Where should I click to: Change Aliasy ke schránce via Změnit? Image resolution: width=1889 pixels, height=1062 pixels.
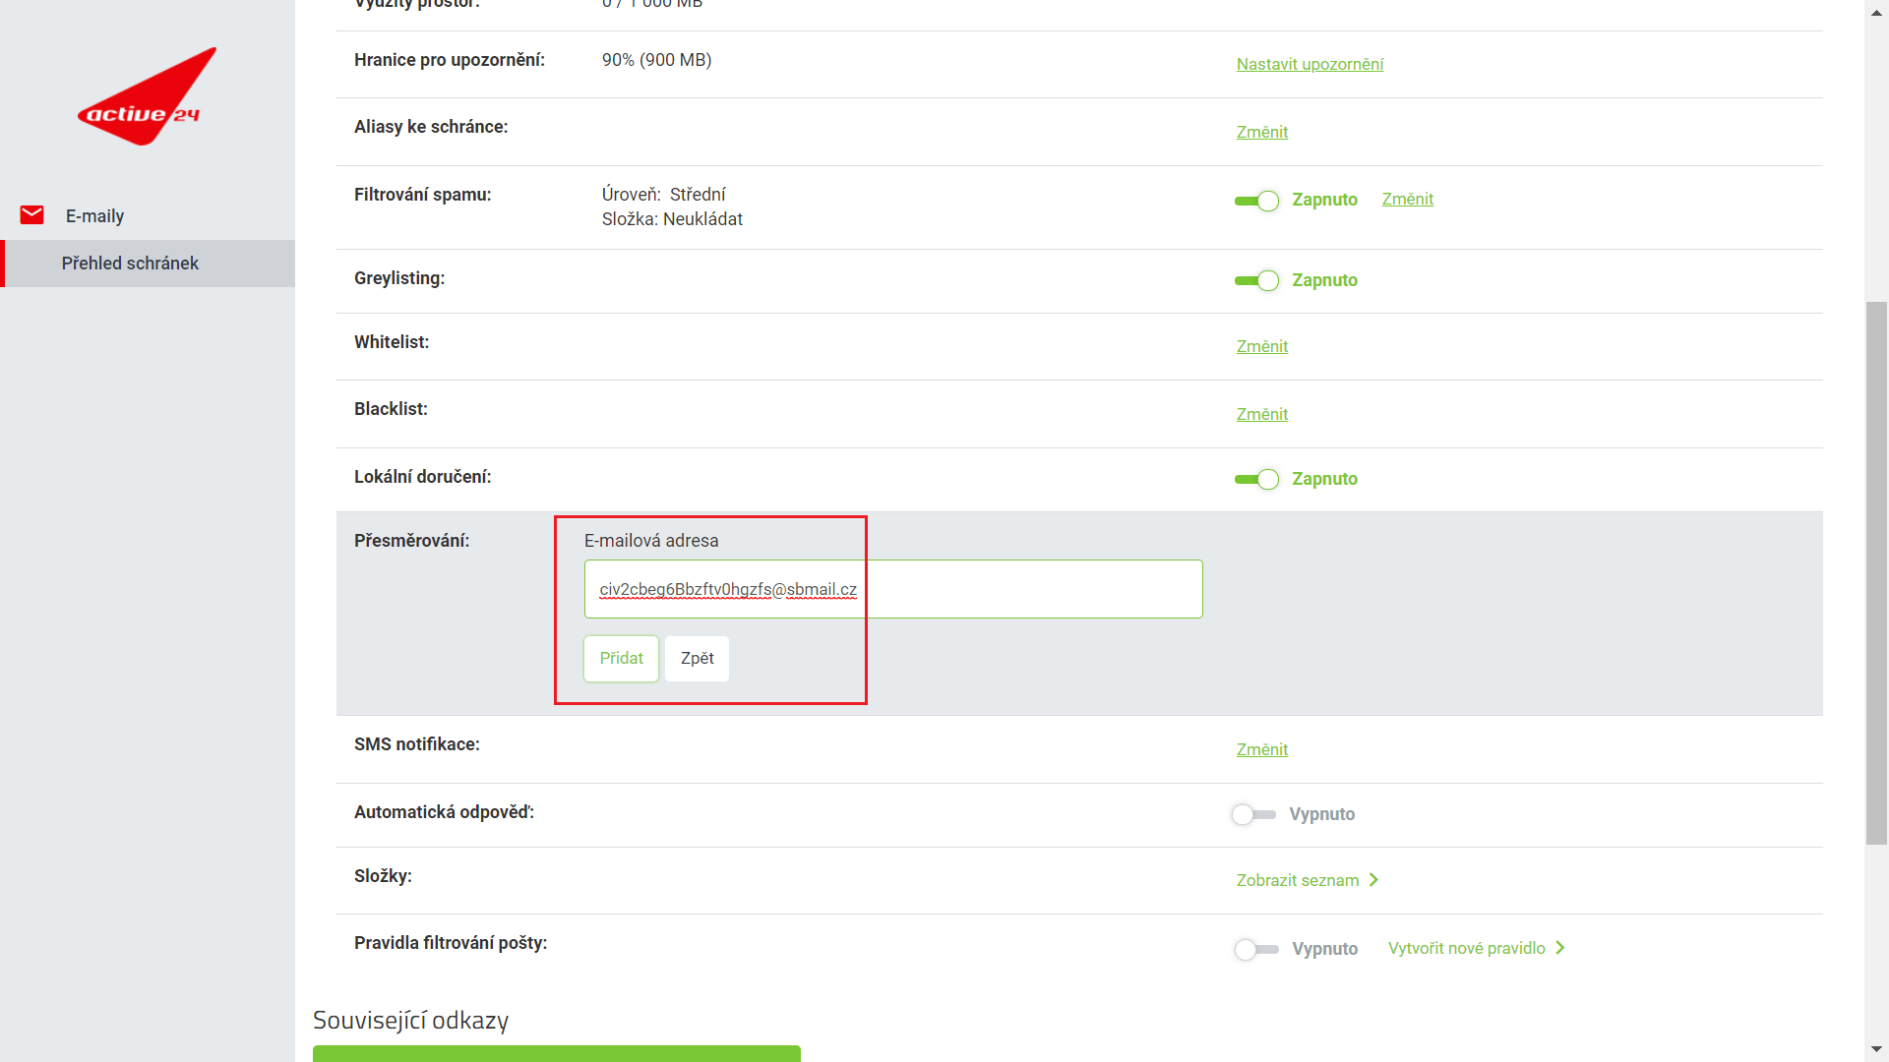1261,133
